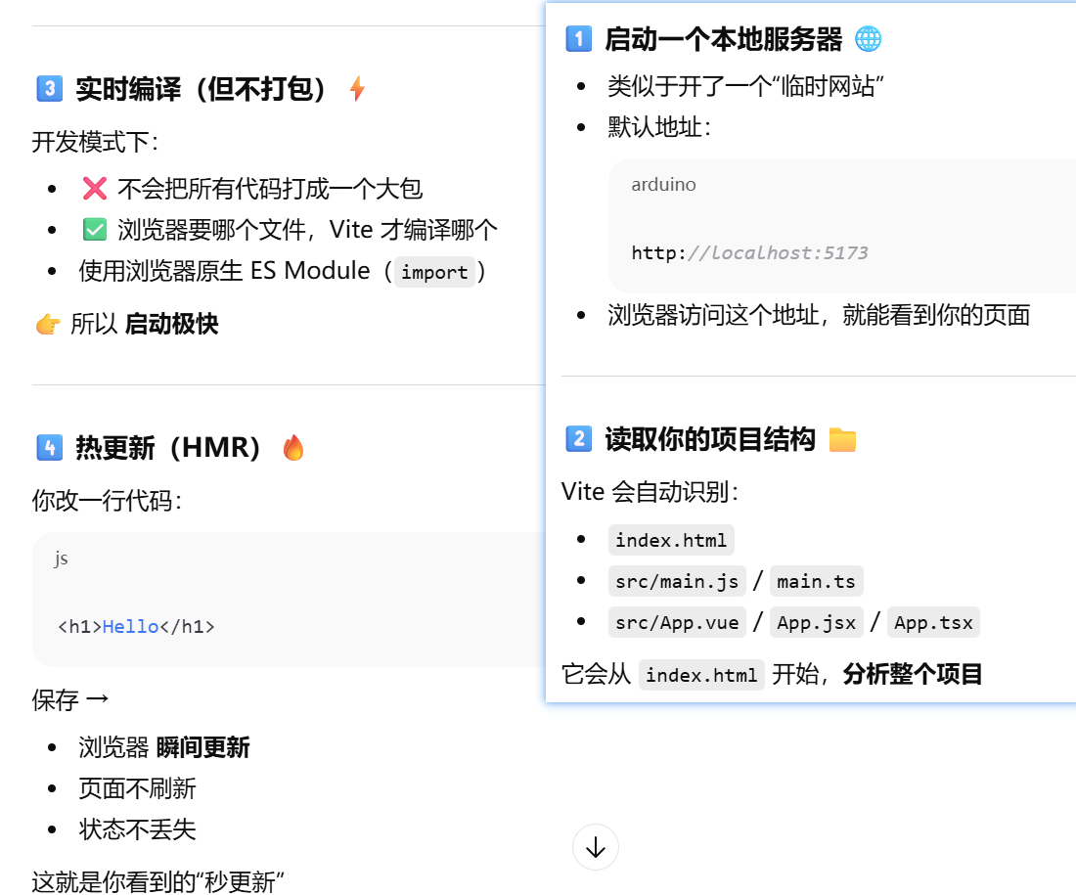Click the 'App.jsx' inline code
This screenshot has height=895, width=1076.
[x=817, y=622]
